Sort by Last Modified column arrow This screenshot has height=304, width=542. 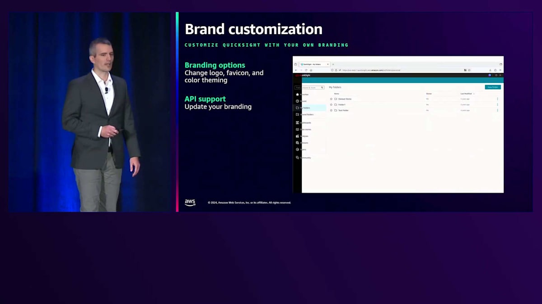point(474,94)
